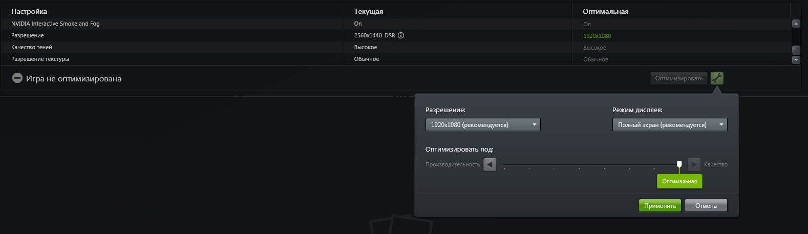Viewport: 808px width, 234px height.
Task: Click the Оптимальная column header
Action: pos(606,11)
